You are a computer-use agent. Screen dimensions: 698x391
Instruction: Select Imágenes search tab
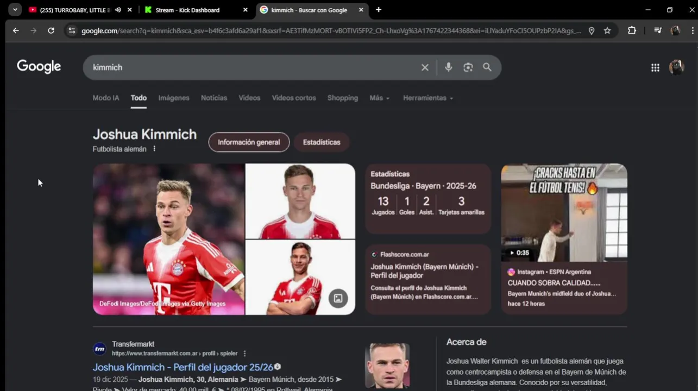pyautogui.click(x=174, y=98)
